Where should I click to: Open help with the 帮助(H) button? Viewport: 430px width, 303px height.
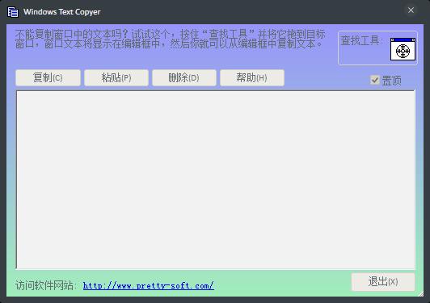click(x=252, y=77)
